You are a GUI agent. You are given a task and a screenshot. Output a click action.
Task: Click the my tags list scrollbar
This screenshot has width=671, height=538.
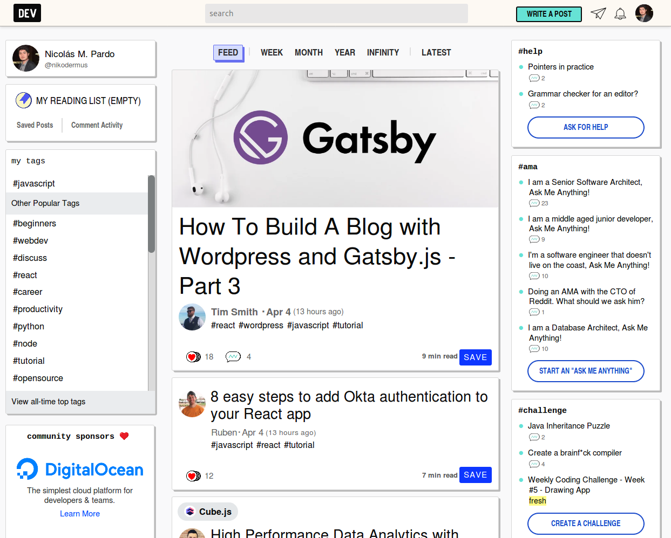152,214
